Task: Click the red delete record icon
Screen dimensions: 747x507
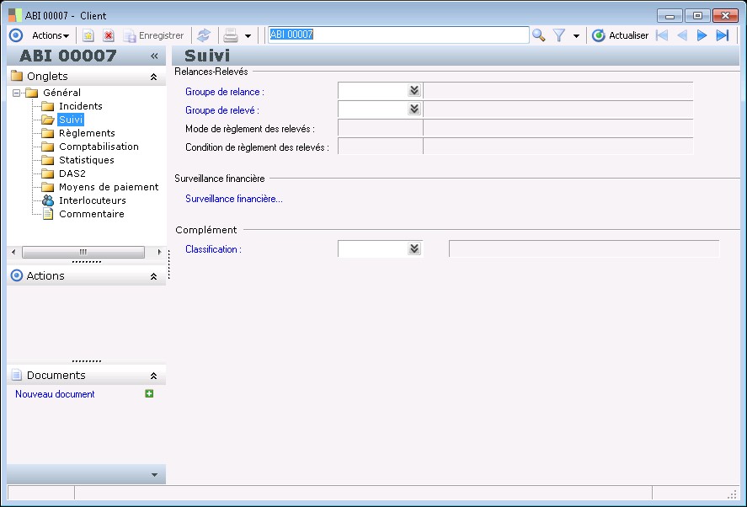Action: coord(109,35)
